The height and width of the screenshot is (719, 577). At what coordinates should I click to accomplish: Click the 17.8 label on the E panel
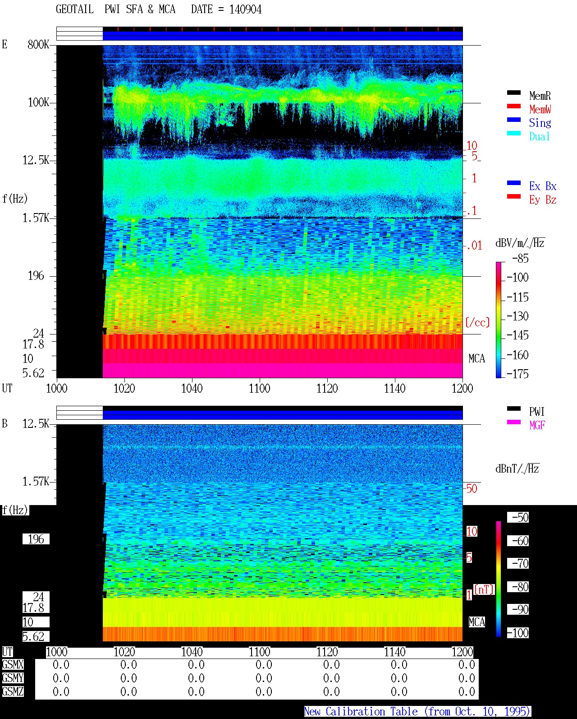(33, 344)
